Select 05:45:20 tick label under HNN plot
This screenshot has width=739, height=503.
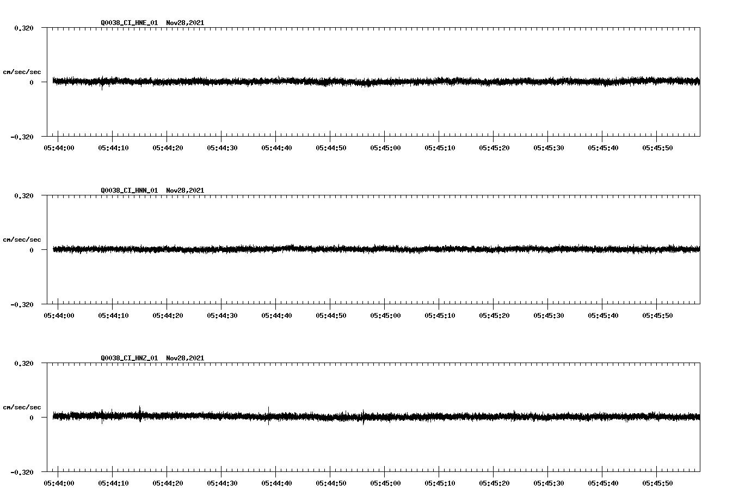pos(494,316)
